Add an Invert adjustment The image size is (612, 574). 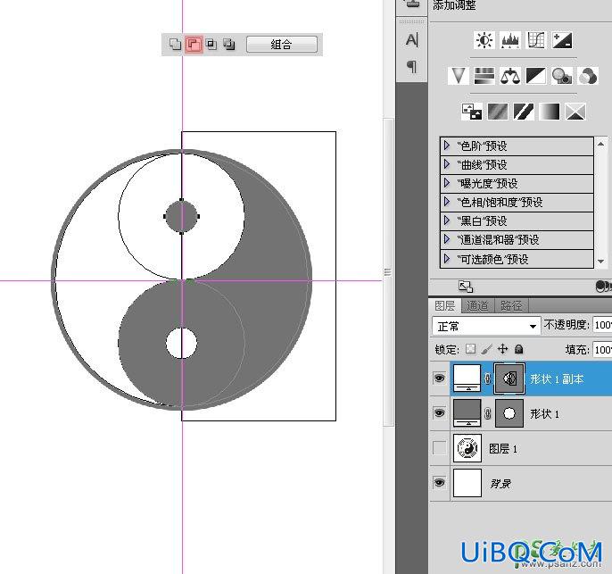471,112
